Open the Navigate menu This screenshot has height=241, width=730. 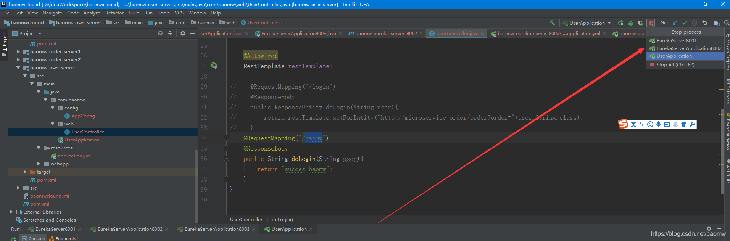(x=52, y=13)
